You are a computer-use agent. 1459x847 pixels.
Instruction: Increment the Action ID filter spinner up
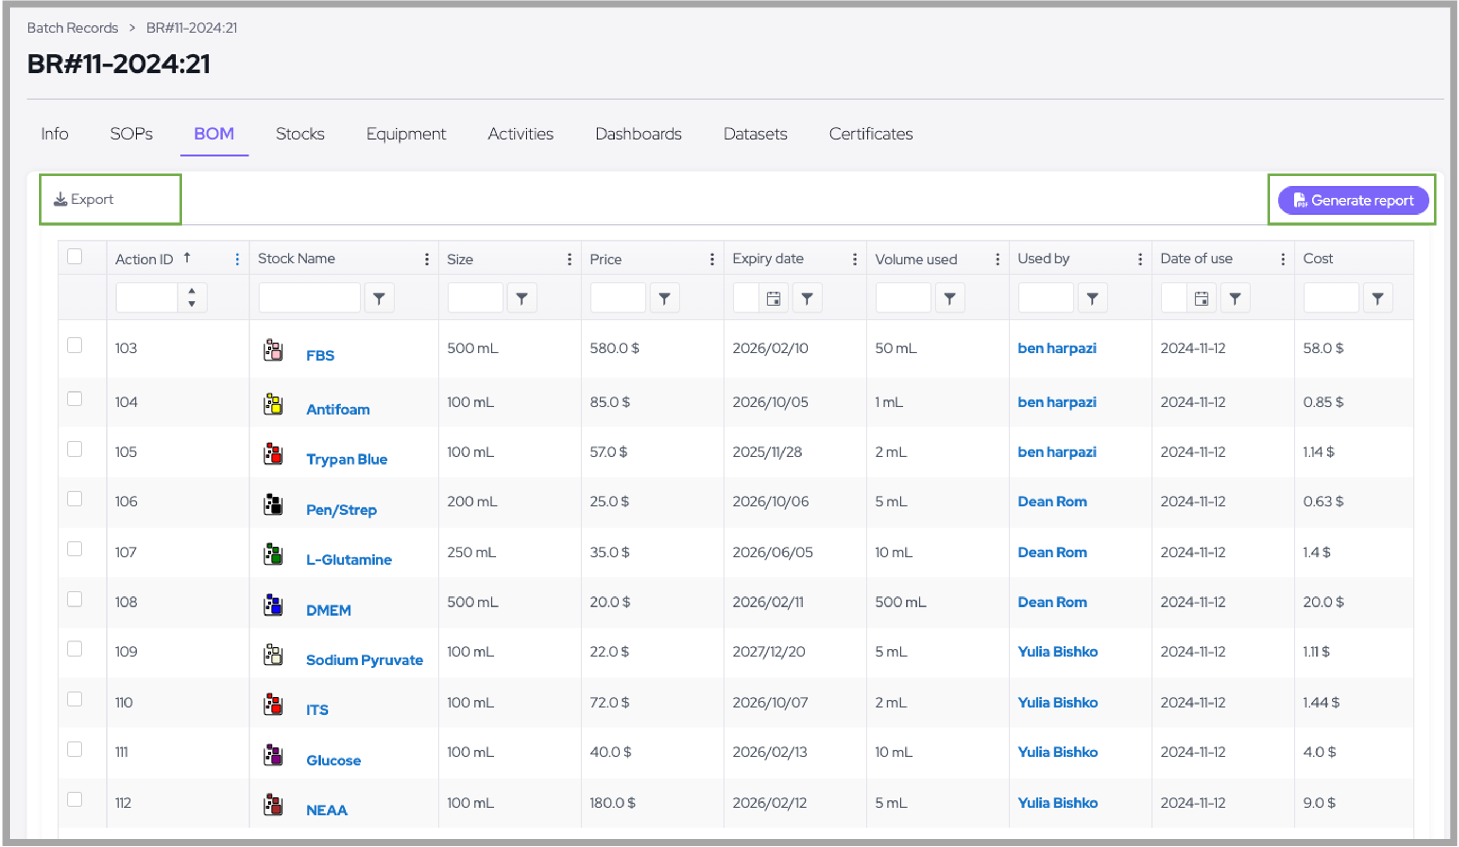pyautogui.click(x=192, y=291)
